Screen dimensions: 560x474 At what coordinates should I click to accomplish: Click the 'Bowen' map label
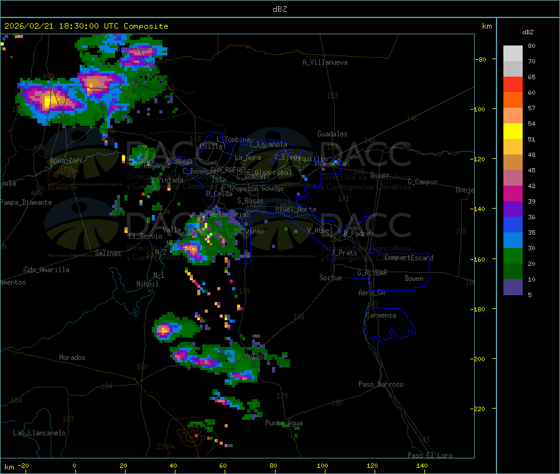tap(414, 278)
